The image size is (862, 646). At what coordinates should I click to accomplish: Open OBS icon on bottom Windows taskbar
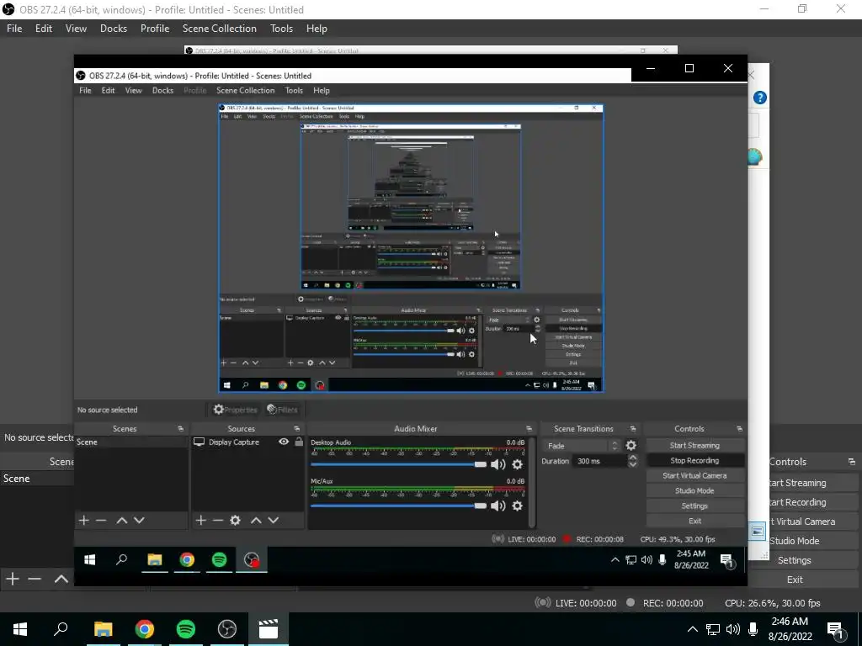point(227,629)
